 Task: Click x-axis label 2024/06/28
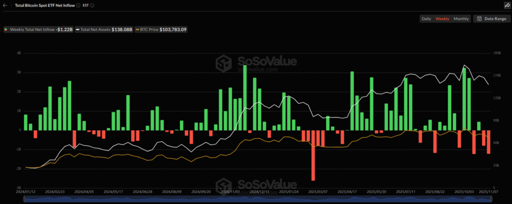pyautogui.click(x=142, y=192)
